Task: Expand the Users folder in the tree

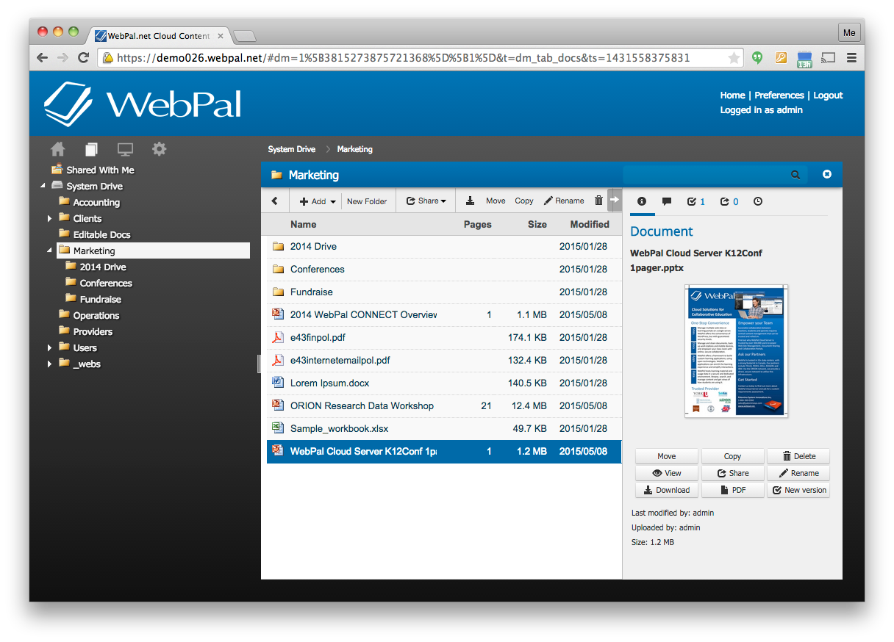Action: point(49,347)
